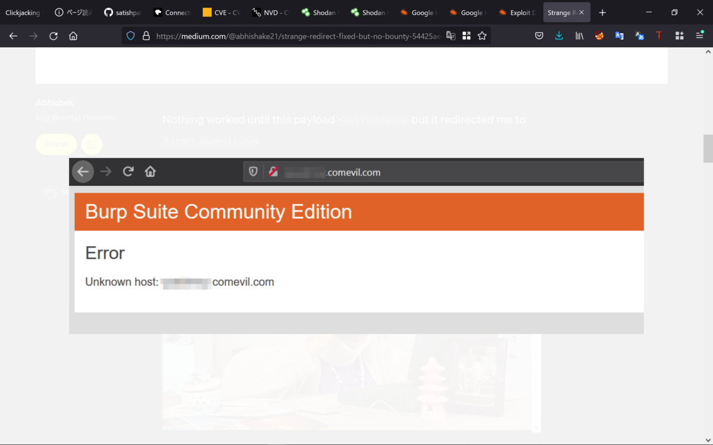Click the medium.com address bar URL

298,36
